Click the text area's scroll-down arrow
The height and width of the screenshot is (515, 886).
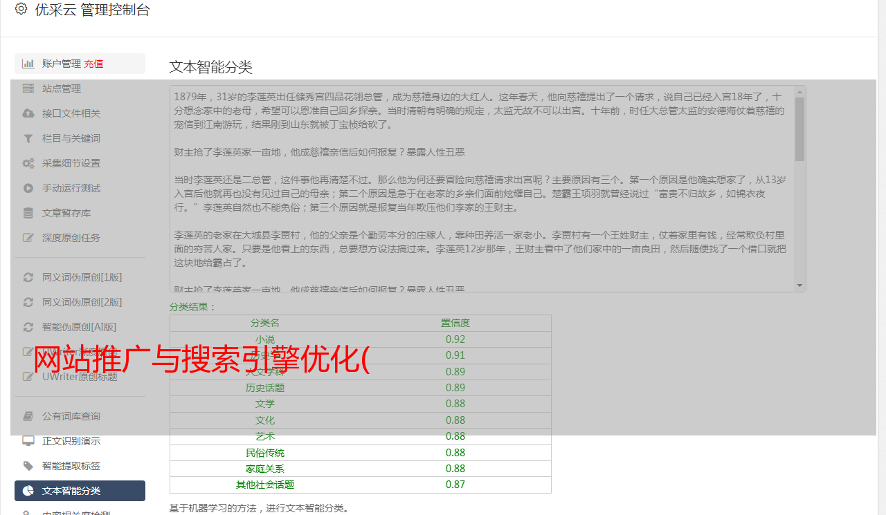click(x=800, y=285)
